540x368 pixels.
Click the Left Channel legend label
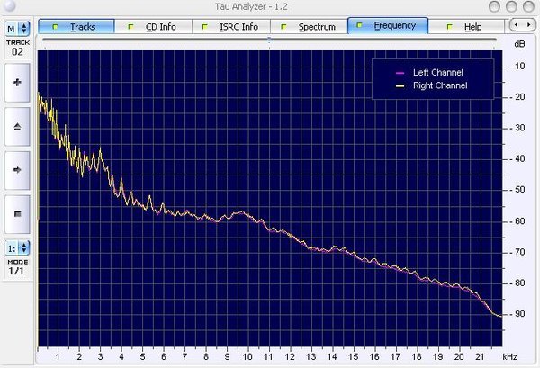coord(438,73)
